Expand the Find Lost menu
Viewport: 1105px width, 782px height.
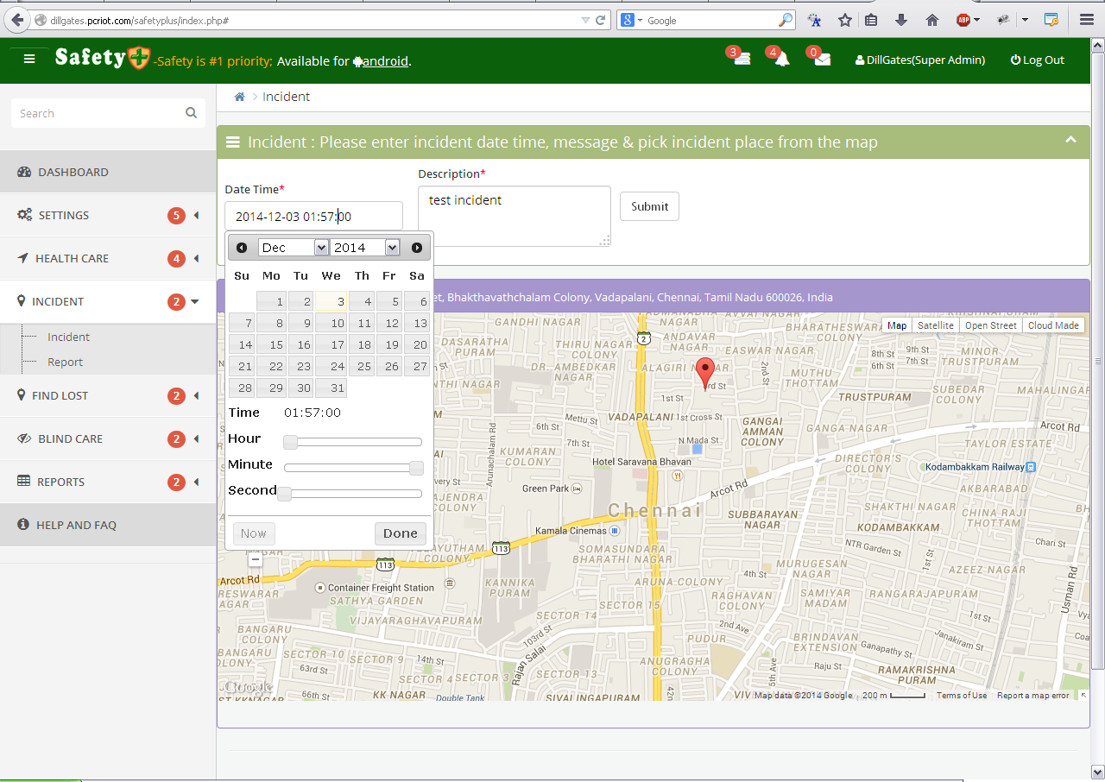pyautogui.click(x=107, y=395)
